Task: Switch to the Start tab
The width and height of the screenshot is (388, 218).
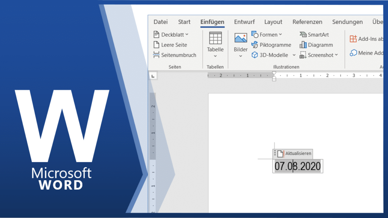Action: coord(184,22)
